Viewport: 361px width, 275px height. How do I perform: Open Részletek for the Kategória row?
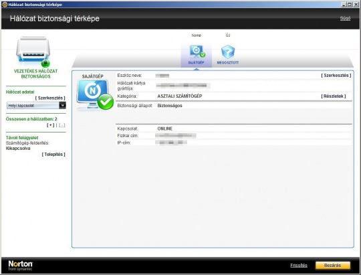[334, 96]
